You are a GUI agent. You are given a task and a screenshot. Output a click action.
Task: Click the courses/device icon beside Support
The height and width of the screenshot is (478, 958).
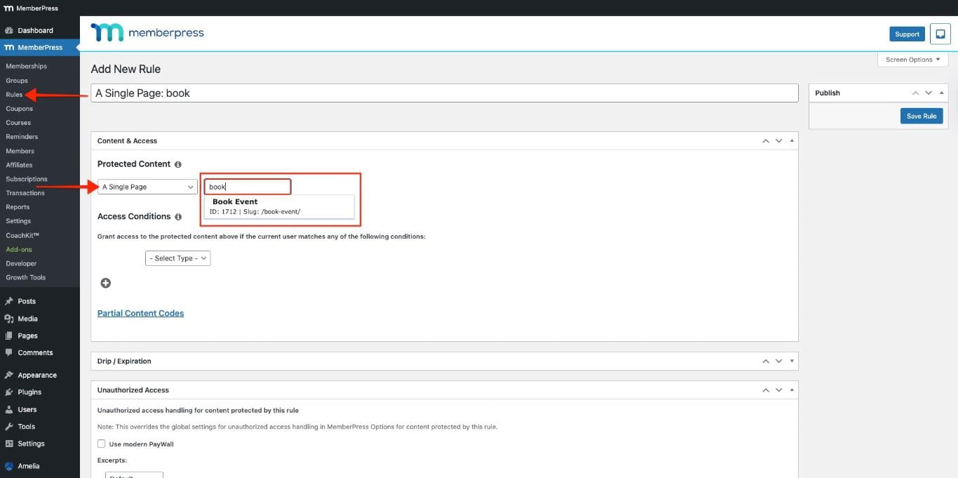tap(940, 33)
